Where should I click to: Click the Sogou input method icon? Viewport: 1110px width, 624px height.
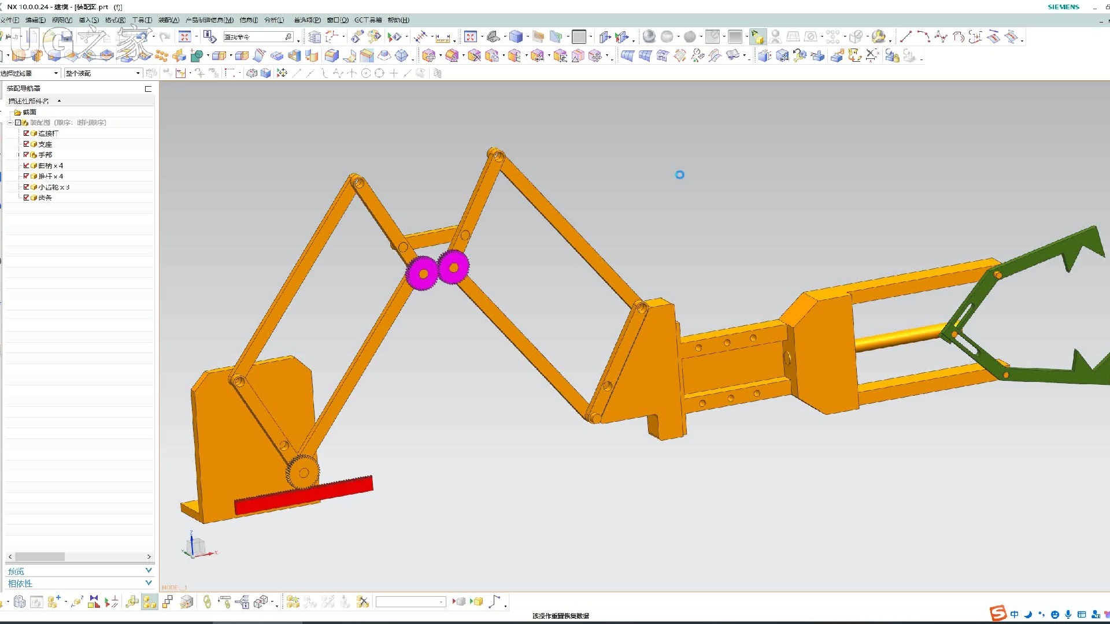[998, 614]
